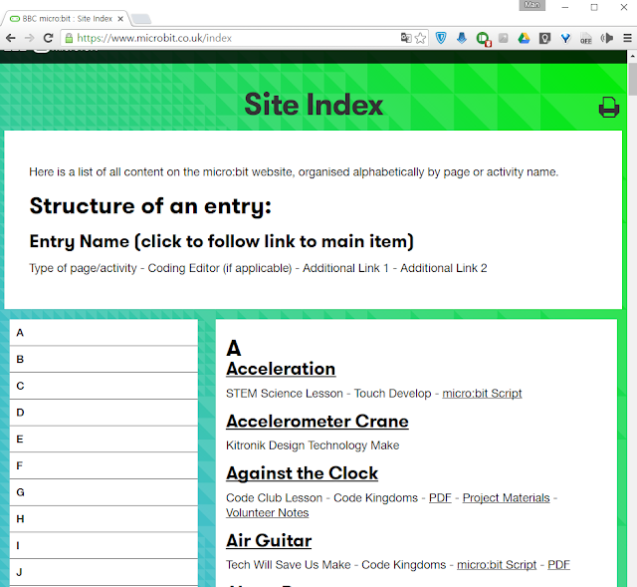Click the dark keyhole badge extension icon
Screen dimensions: 637x587
(544, 38)
